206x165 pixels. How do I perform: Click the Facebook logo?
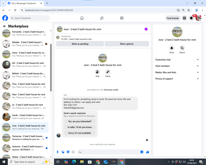tap(5, 18)
